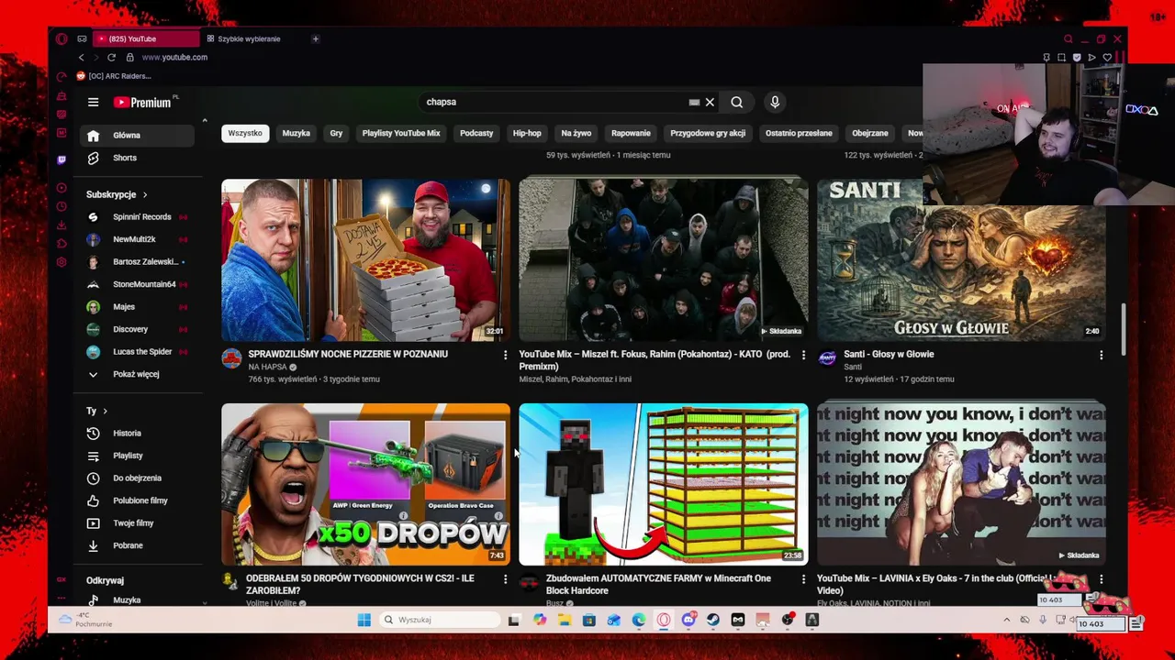Open the NewMulti2k subscription
This screenshot has width=1175, height=660.
coord(136,239)
